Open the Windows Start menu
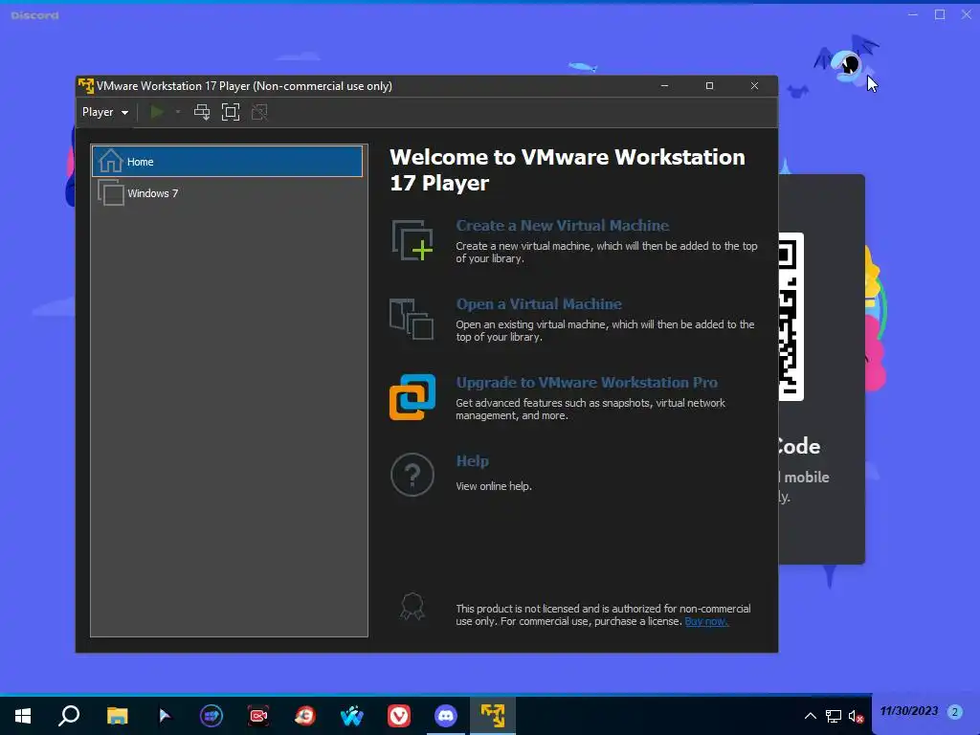This screenshot has height=735, width=980. (23, 716)
